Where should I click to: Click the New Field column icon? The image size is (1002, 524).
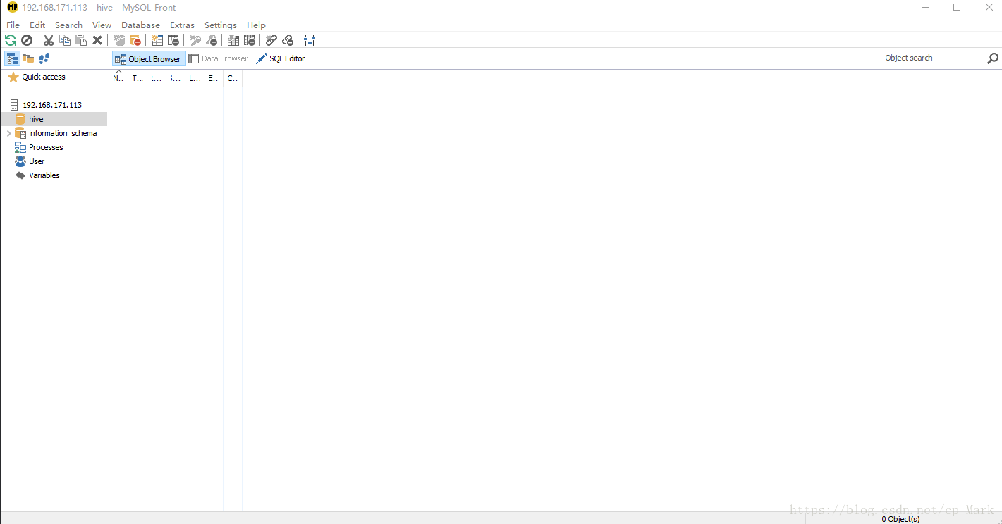point(233,41)
